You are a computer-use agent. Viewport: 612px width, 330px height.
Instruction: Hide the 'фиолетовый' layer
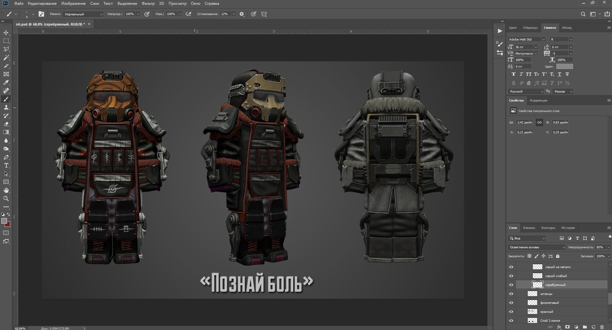point(511,303)
